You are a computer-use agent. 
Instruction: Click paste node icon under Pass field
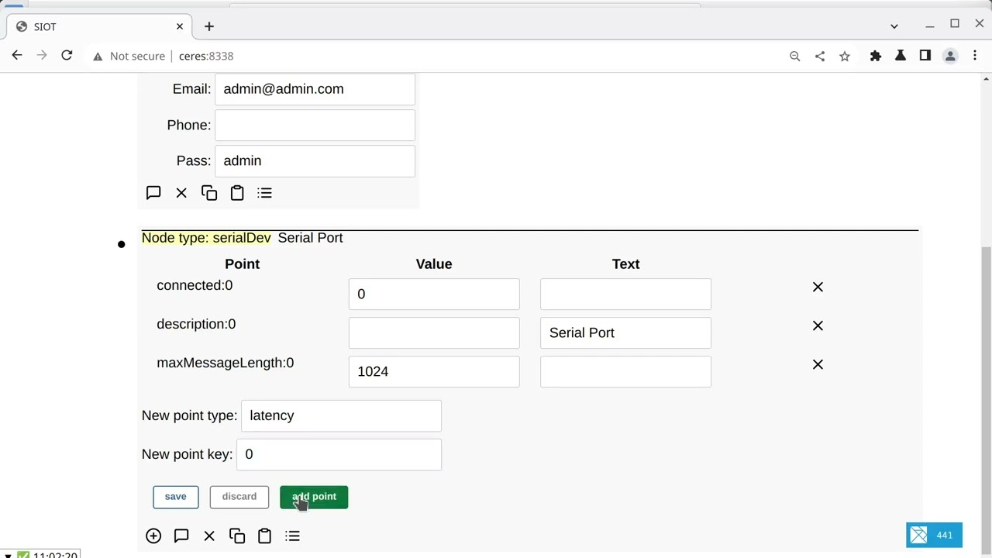(237, 193)
